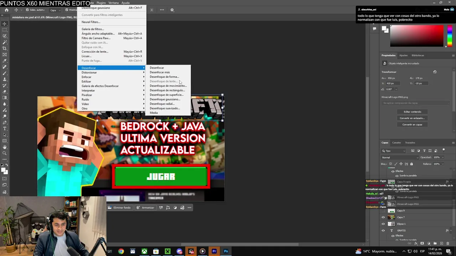The width and height of the screenshot is (456, 256).
Task: Select the Zoom tool
Action: [5, 153]
